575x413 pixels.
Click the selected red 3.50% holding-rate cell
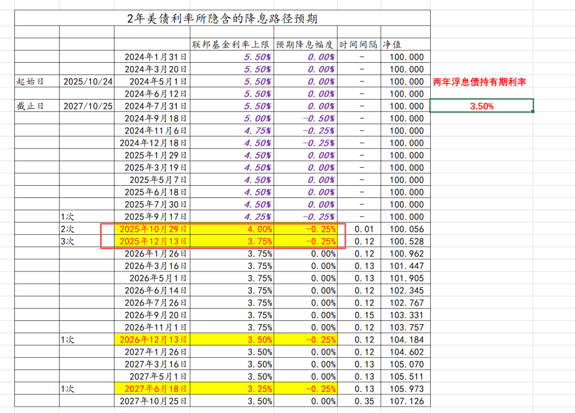(x=481, y=106)
